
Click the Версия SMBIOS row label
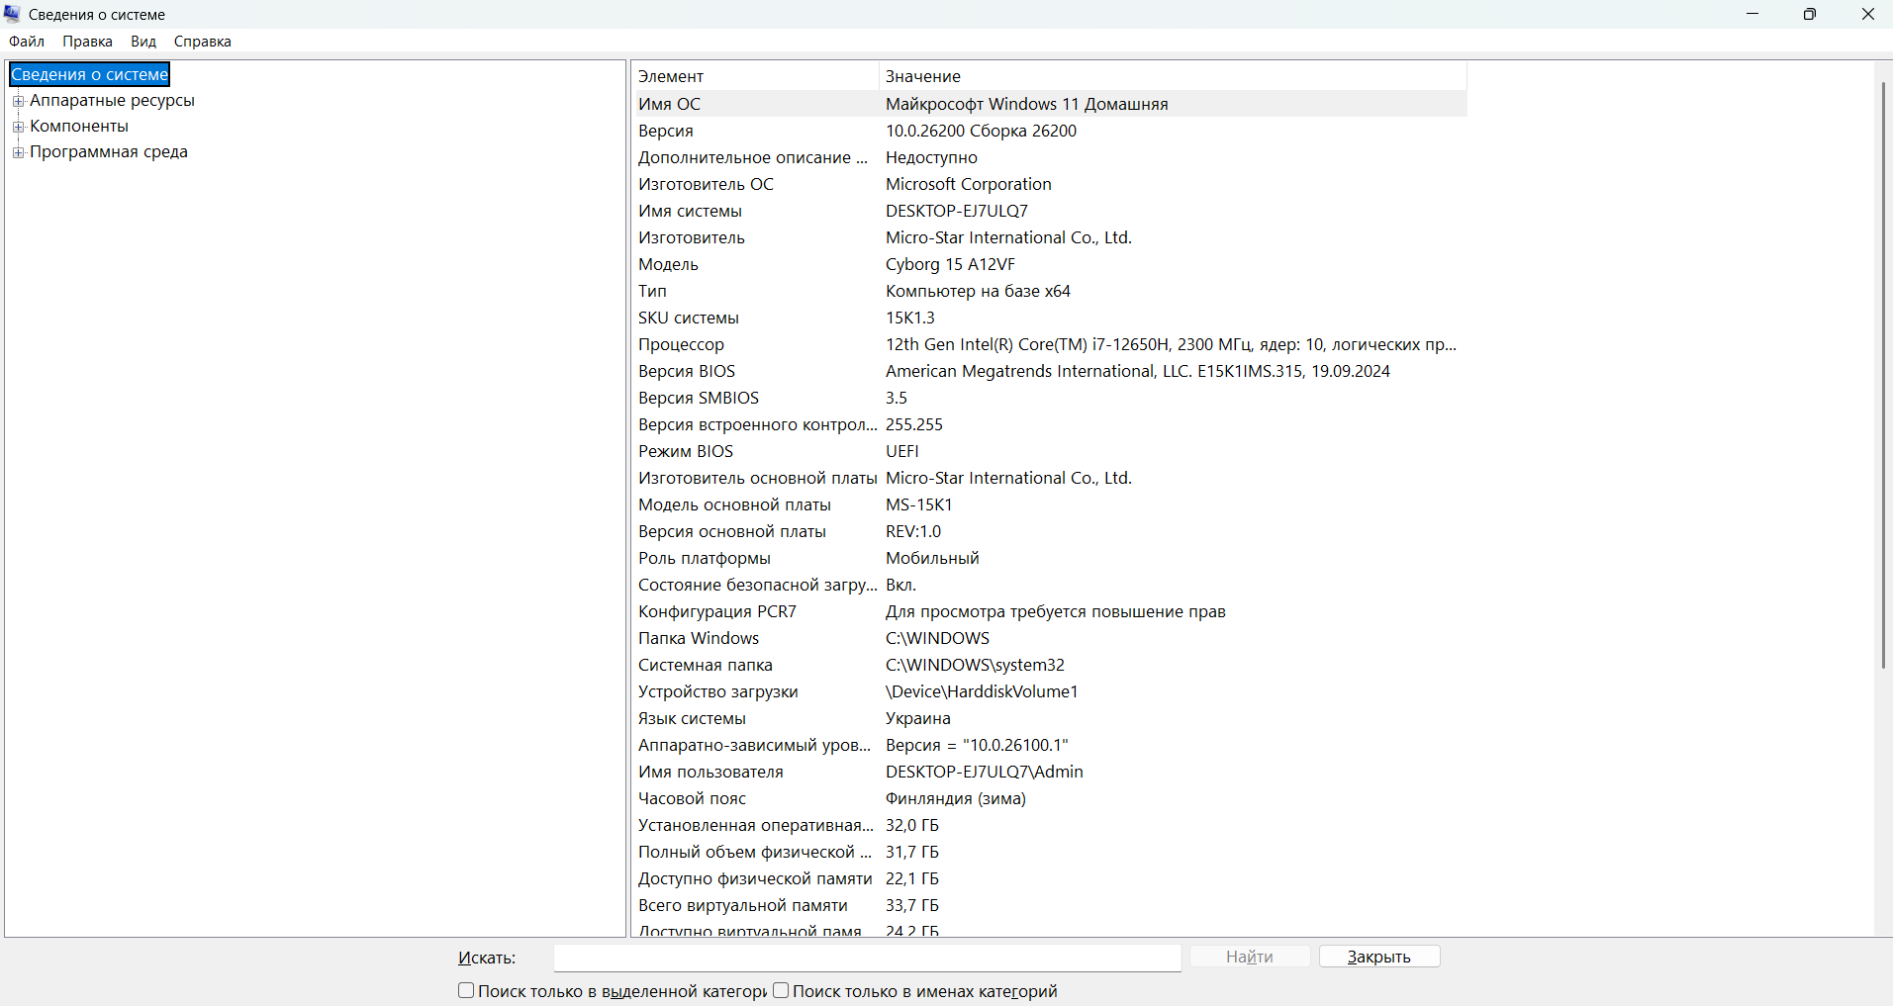[699, 398]
